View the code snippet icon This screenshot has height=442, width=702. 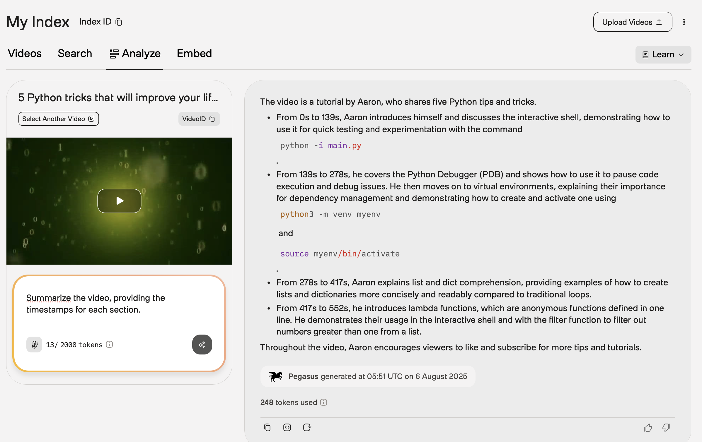click(x=287, y=427)
